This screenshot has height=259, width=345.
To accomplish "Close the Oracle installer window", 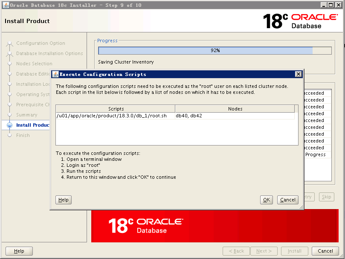I will tap(339, 5).
